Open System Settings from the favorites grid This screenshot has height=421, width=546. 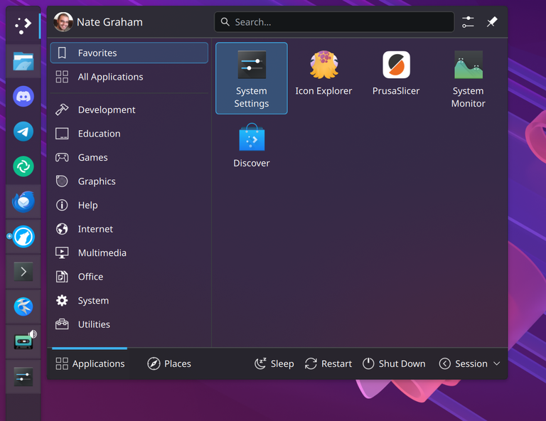[251, 78]
